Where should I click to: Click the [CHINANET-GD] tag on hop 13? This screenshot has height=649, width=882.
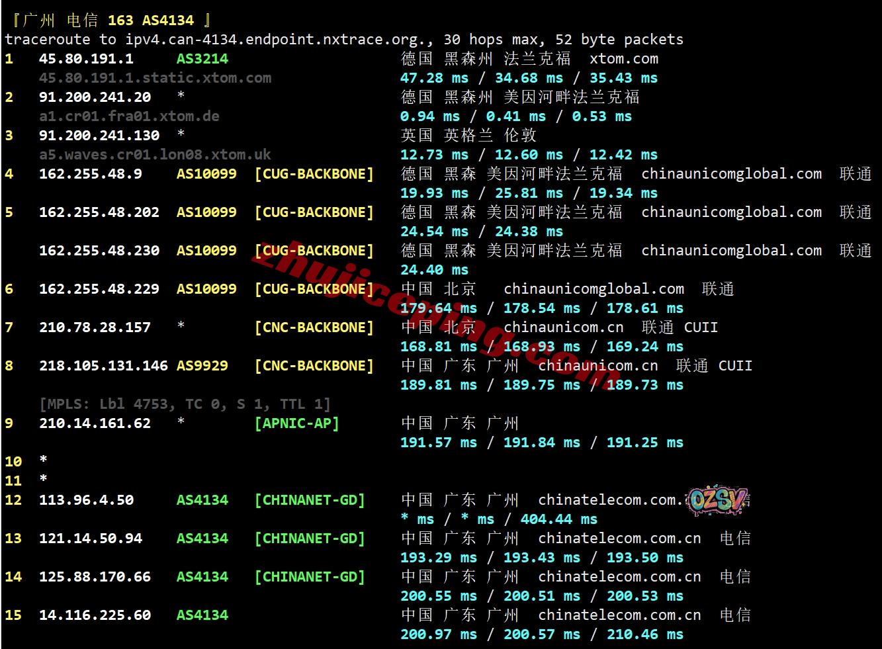tap(310, 539)
